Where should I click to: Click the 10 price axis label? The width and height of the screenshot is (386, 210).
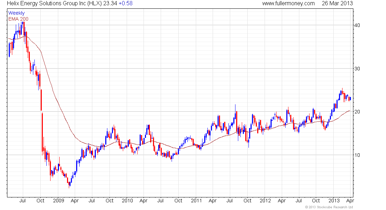(x=357, y=155)
